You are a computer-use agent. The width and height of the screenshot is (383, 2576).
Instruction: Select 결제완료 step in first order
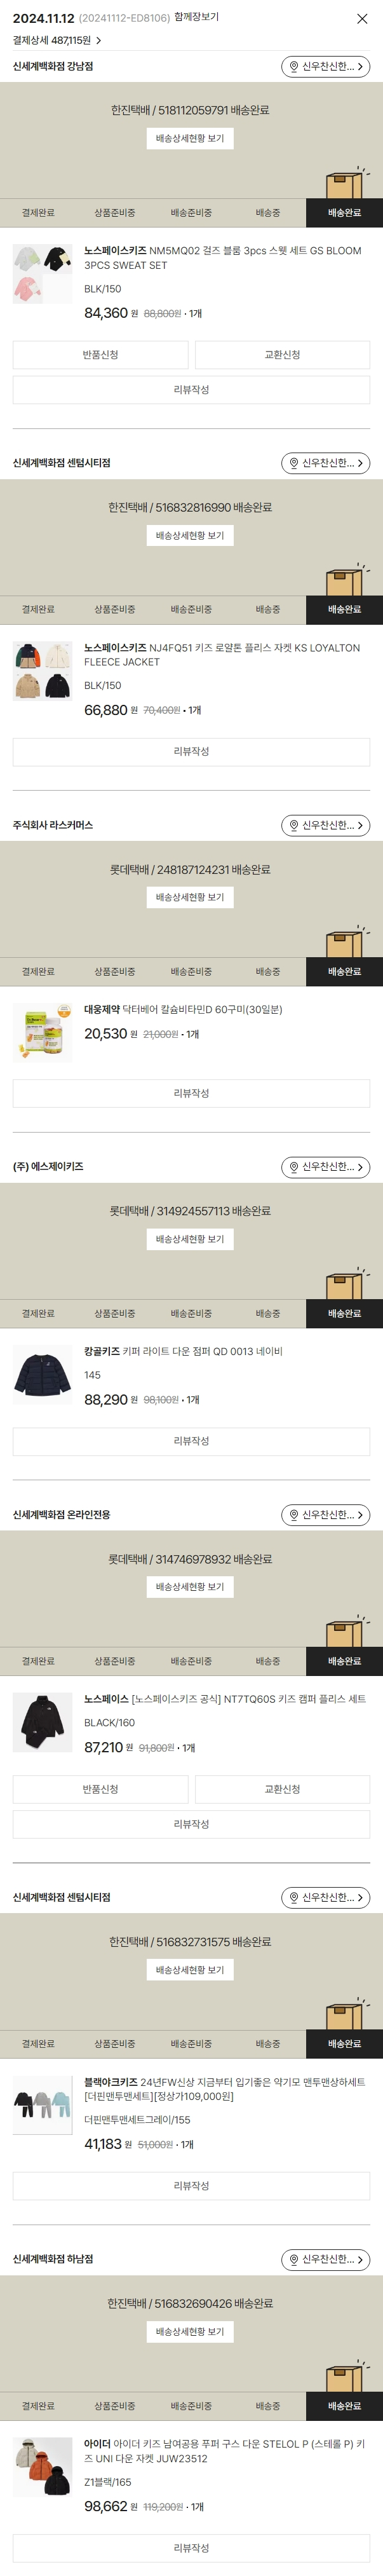[x=38, y=213]
